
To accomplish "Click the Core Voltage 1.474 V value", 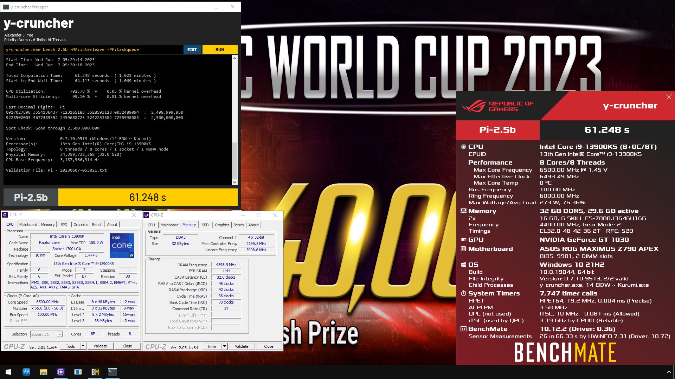I will 91,255.
